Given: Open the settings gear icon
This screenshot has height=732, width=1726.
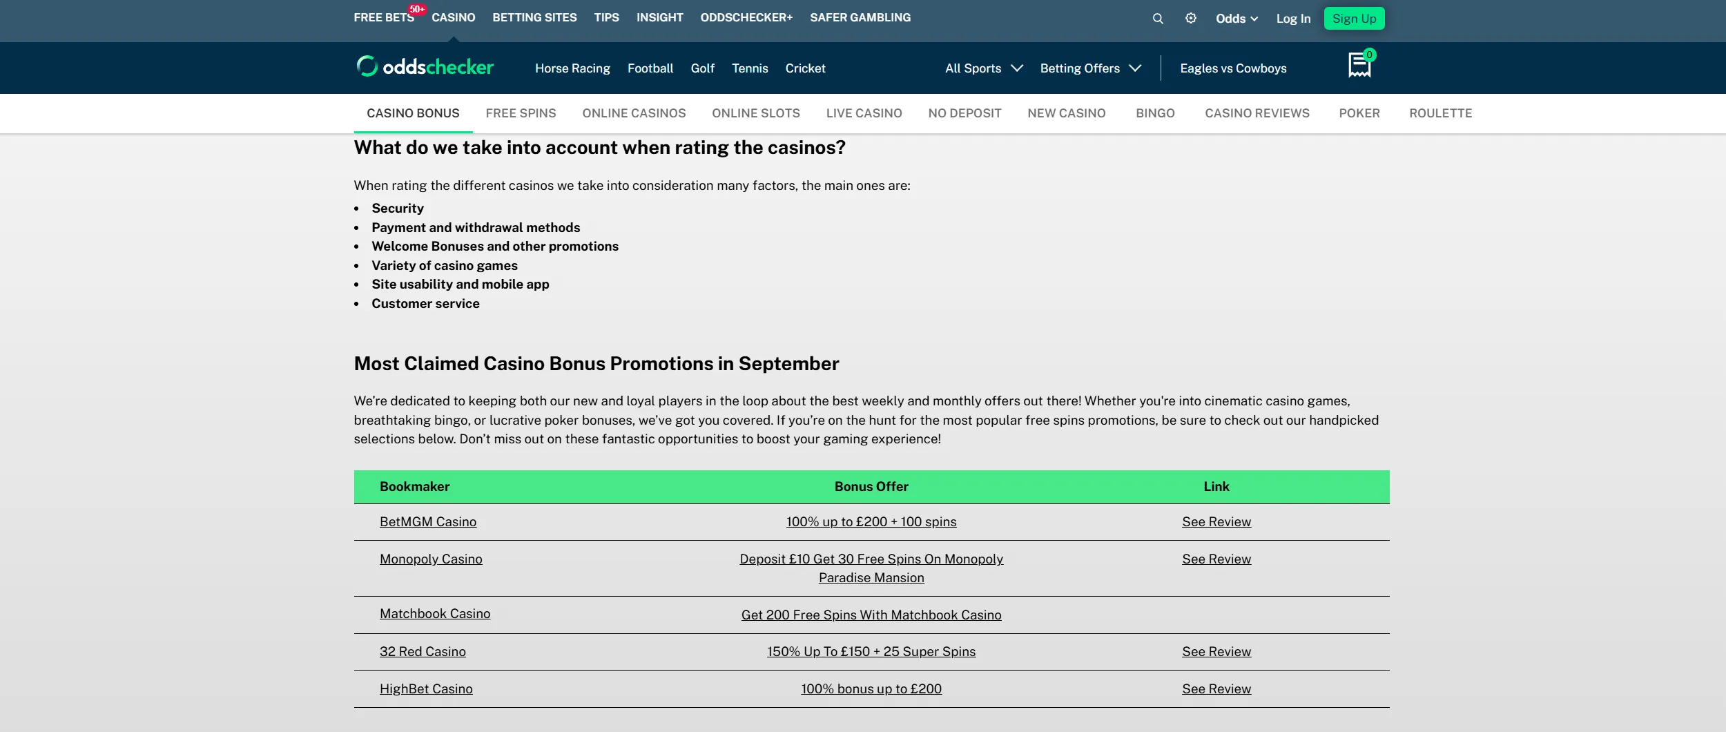Looking at the screenshot, I should tap(1191, 19).
